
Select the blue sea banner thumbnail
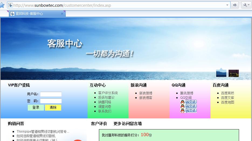pyautogui.click(x=221, y=73)
